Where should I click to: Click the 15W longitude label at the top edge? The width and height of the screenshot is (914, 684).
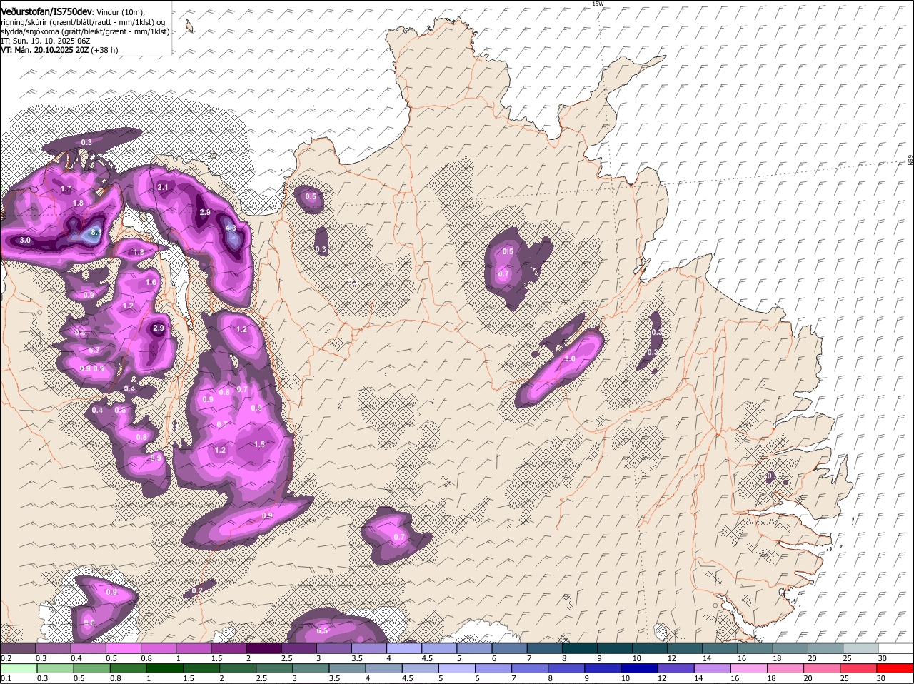pos(598,4)
